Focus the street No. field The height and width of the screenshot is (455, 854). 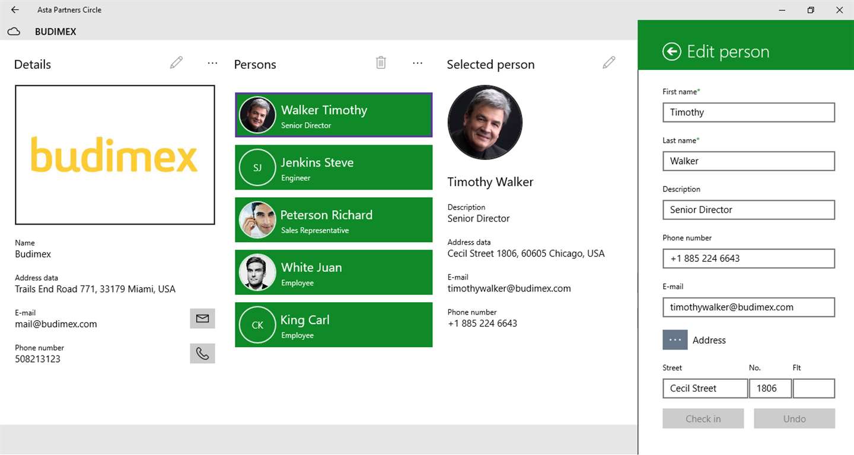coord(770,388)
